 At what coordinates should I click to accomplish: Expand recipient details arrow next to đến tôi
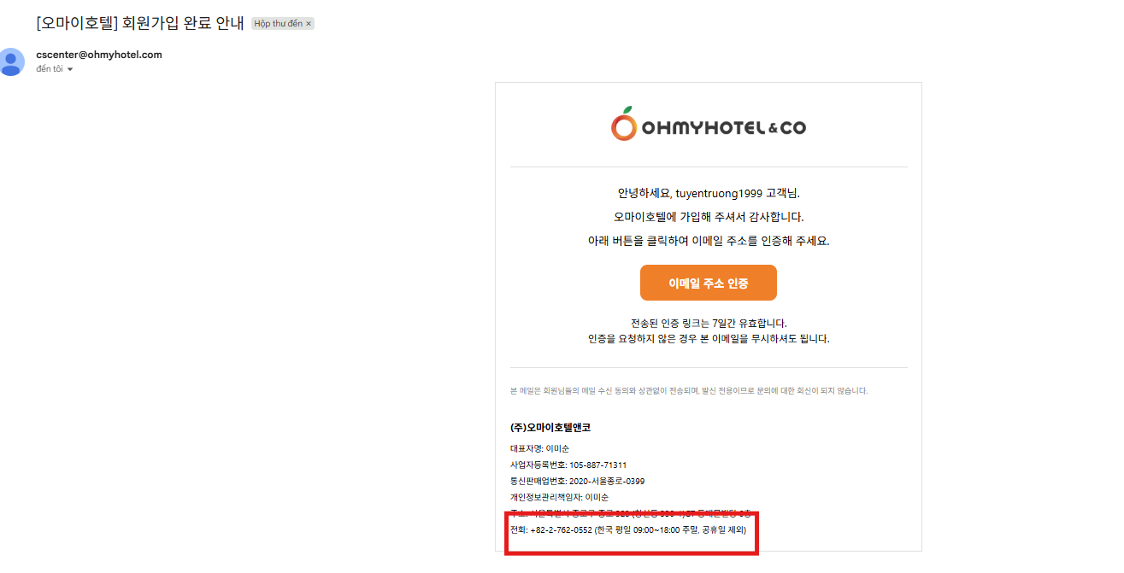(x=70, y=69)
